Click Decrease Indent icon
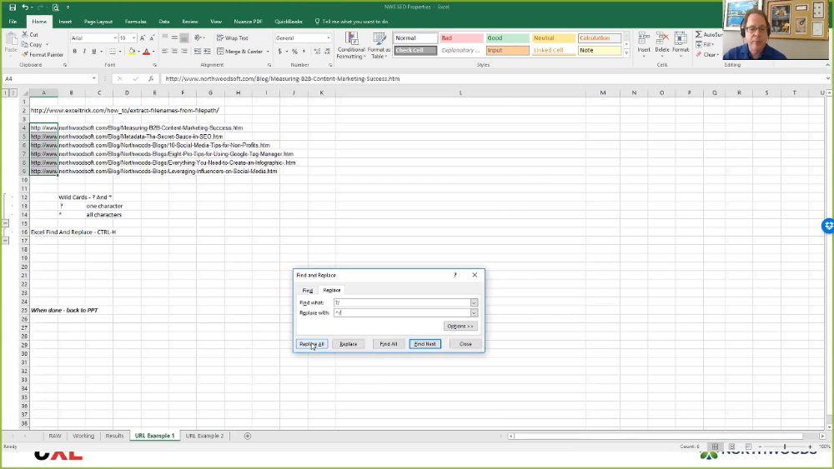 tap(198, 52)
